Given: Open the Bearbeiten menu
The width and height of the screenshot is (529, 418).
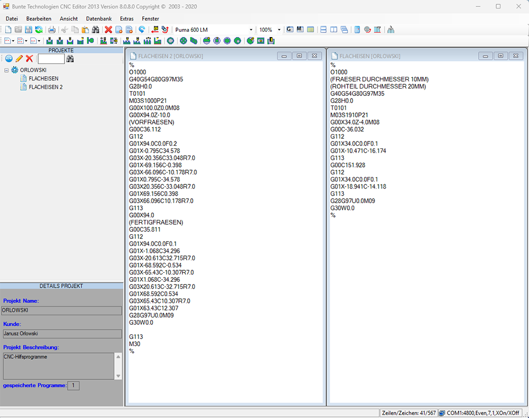Looking at the screenshot, I should click(39, 19).
